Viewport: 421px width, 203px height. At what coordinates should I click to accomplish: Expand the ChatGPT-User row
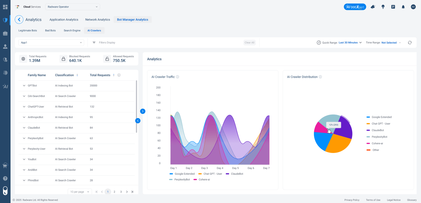pos(24,107)
